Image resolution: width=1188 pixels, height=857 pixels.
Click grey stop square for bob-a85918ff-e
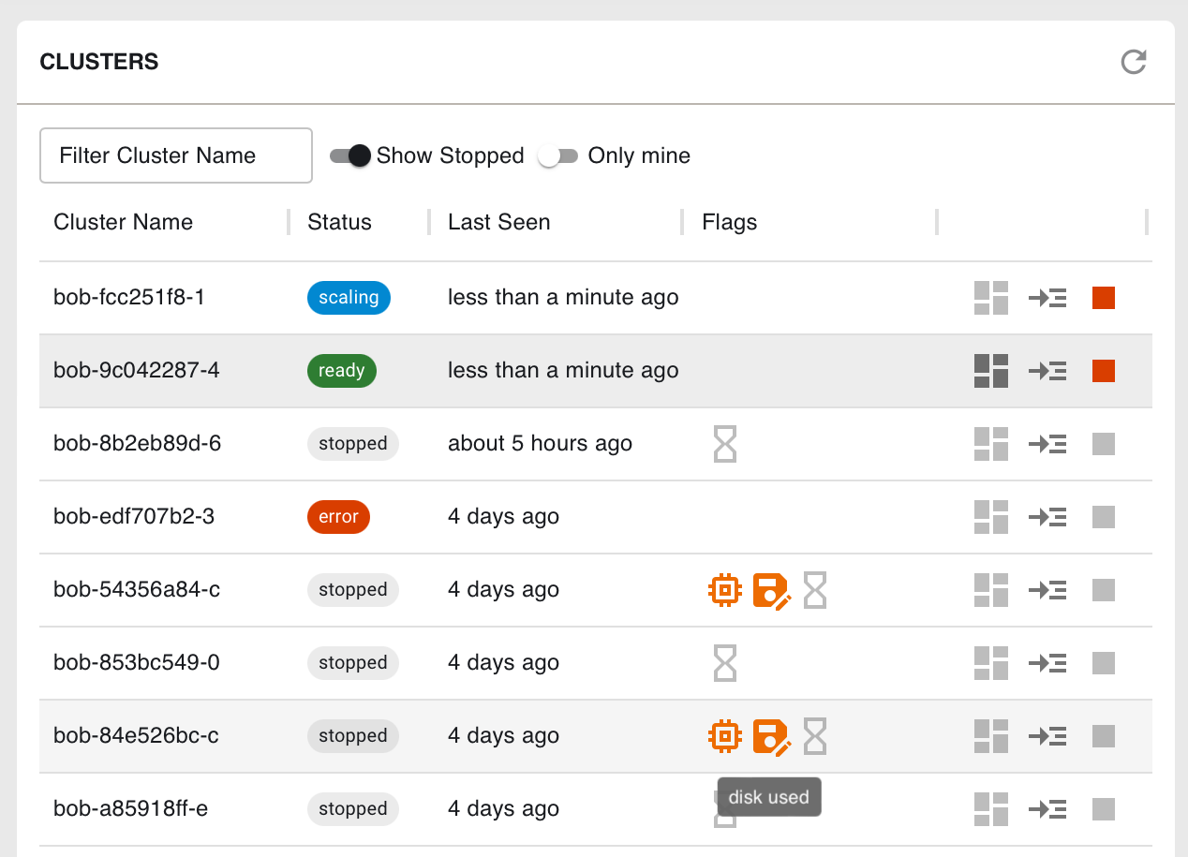point(1104,809)
